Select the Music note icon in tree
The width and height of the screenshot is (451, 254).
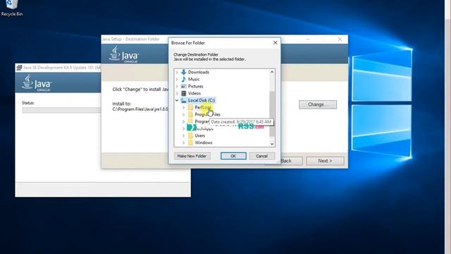pos(183,79)
